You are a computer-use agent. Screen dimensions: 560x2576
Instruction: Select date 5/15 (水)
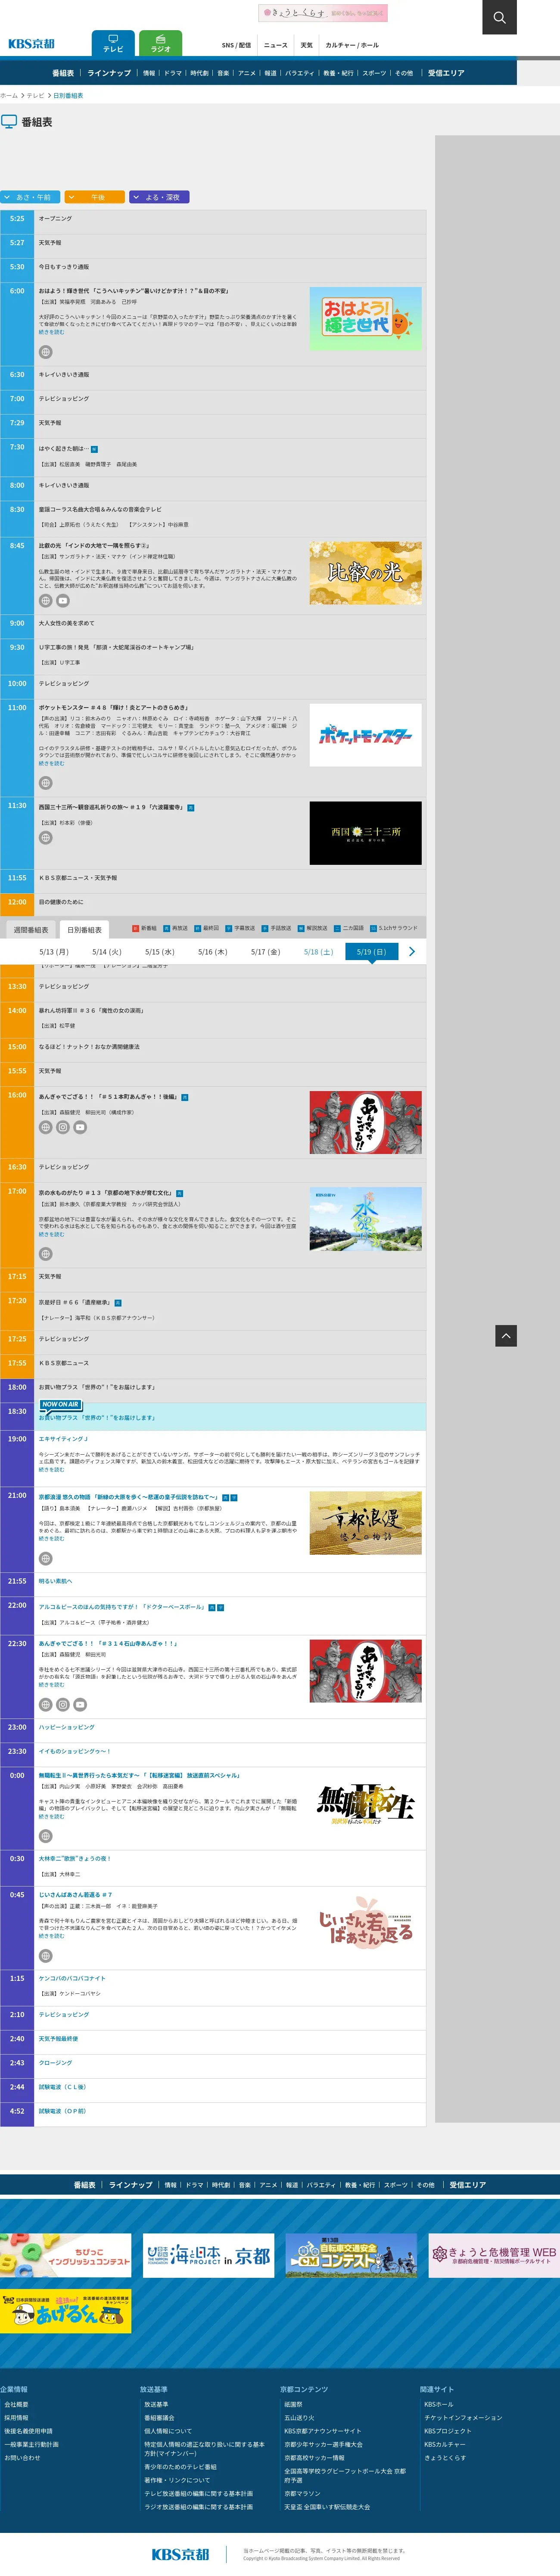(160, 952)
